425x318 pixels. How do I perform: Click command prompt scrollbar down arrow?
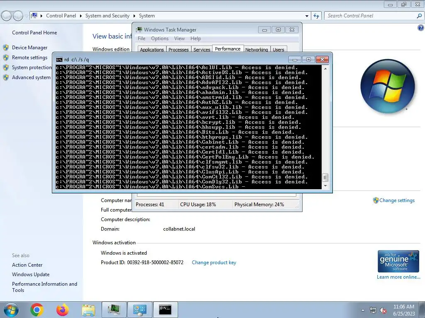pyautogui.click(x=325, y=186)
